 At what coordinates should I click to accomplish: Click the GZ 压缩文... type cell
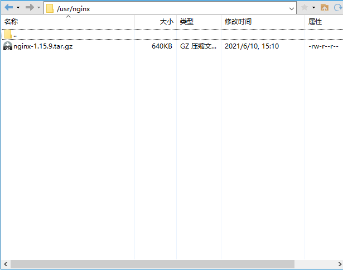(x=198, y=46)
